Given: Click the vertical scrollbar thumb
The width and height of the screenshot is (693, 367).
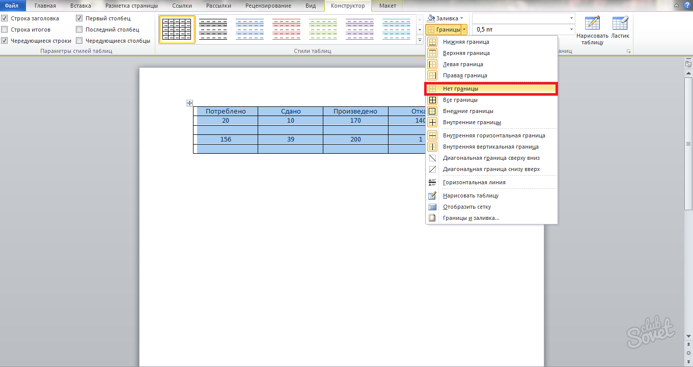Looking at the screenshot, I should [x=688, y=144].
